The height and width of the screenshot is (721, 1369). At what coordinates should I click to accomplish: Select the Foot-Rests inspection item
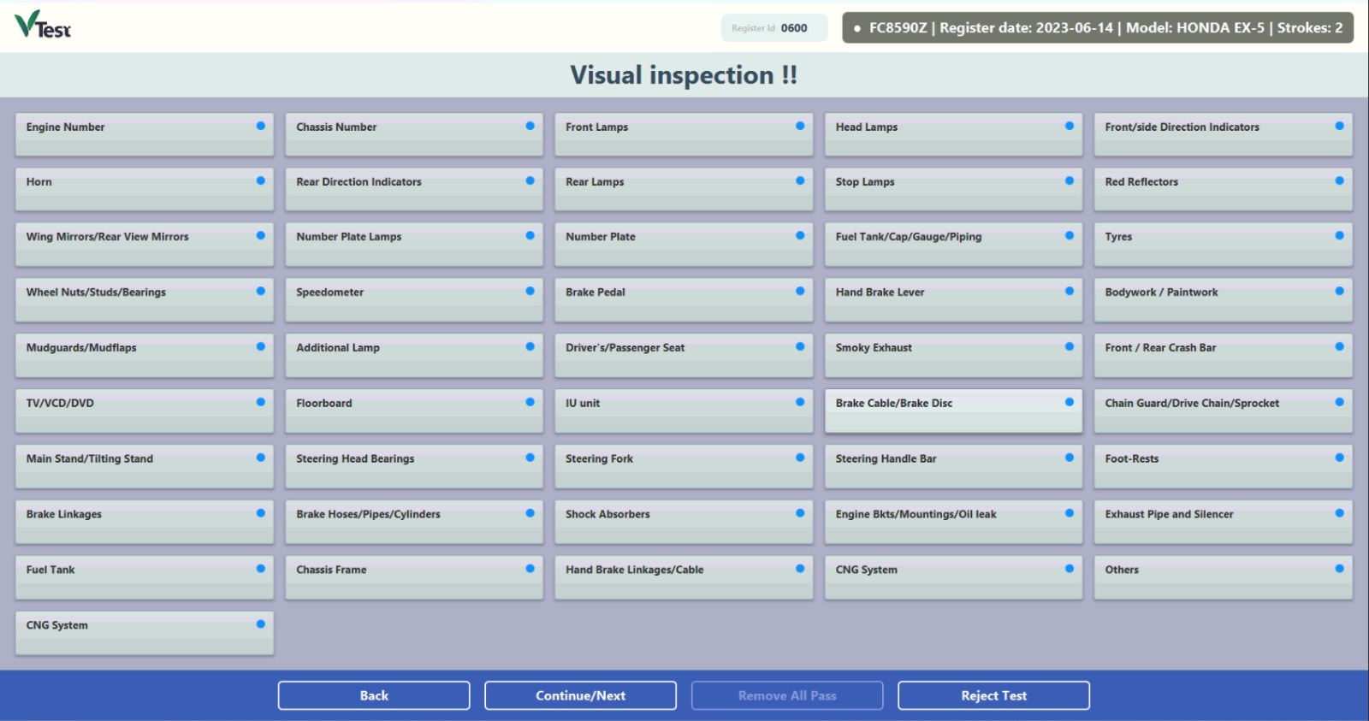(x=1224, y=467)
